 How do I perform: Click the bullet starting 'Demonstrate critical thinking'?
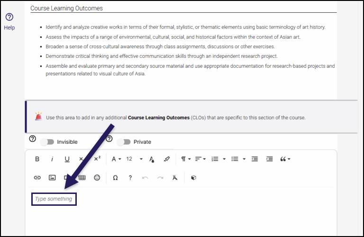pos(162,56)
